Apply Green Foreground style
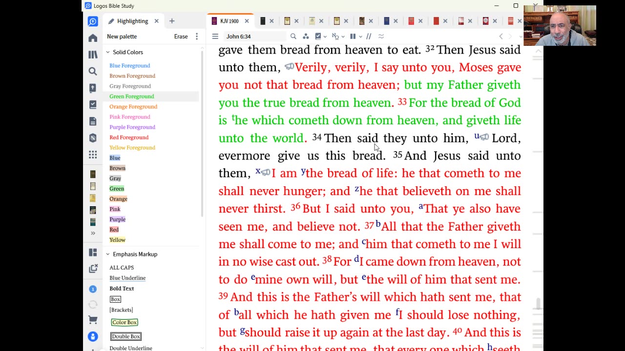 (x=131, y=96)
